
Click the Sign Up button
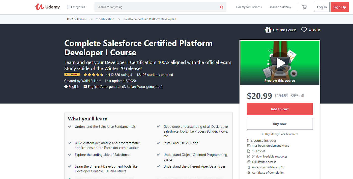(x=340, y=7)
